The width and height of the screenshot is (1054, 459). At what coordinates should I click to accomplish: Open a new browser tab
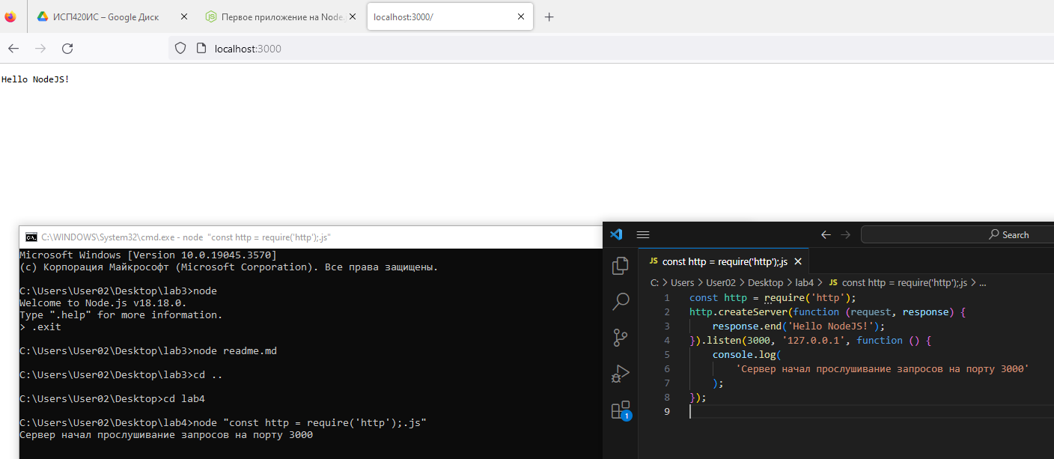(x=549, y=17)
